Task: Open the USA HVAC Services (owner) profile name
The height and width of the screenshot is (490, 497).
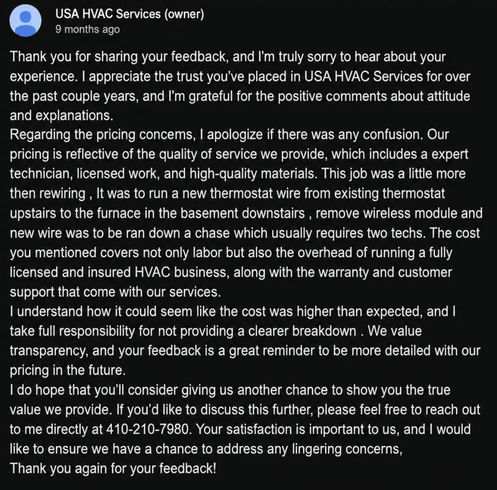Action: tap(130, 14)
